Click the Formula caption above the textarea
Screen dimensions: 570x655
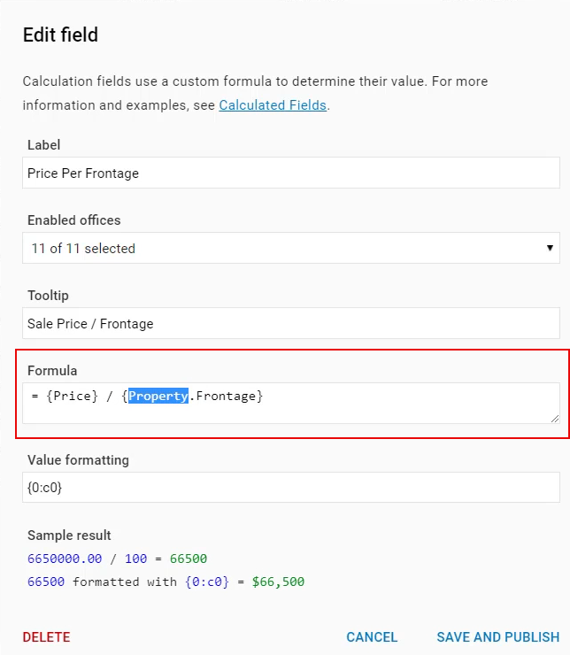point(52,371)
